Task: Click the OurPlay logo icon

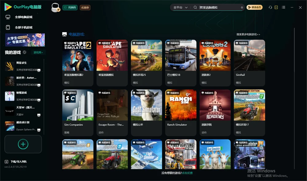Action: (x=8, y=7)
